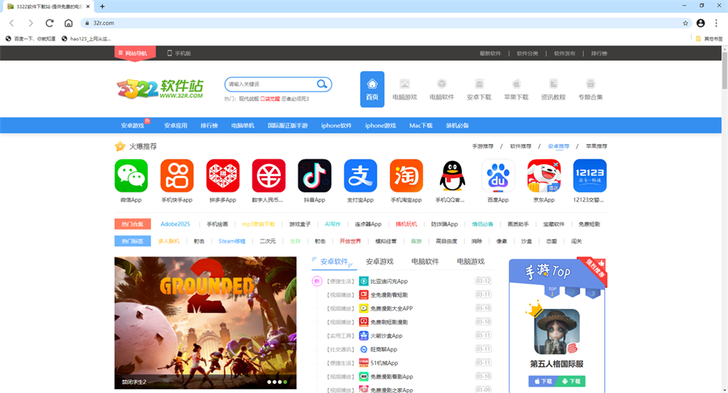
Task: Open 苹果下载 apple icon
Action: coord(516,89)
